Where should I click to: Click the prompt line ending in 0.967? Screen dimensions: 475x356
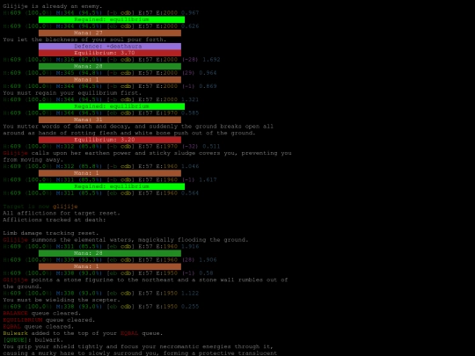pos(101,12)
